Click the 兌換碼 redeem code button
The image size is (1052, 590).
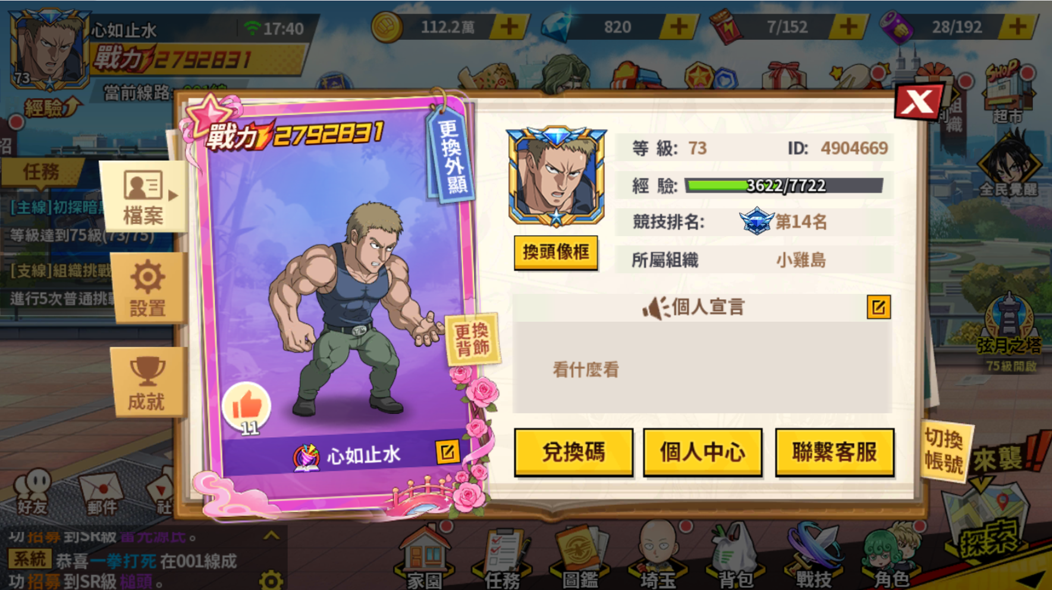click(573, 453)
